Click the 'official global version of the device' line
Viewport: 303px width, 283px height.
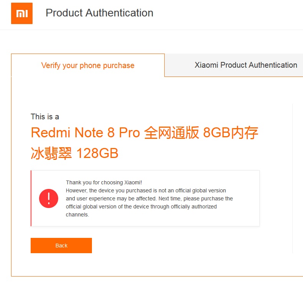(x=141, y=207)
